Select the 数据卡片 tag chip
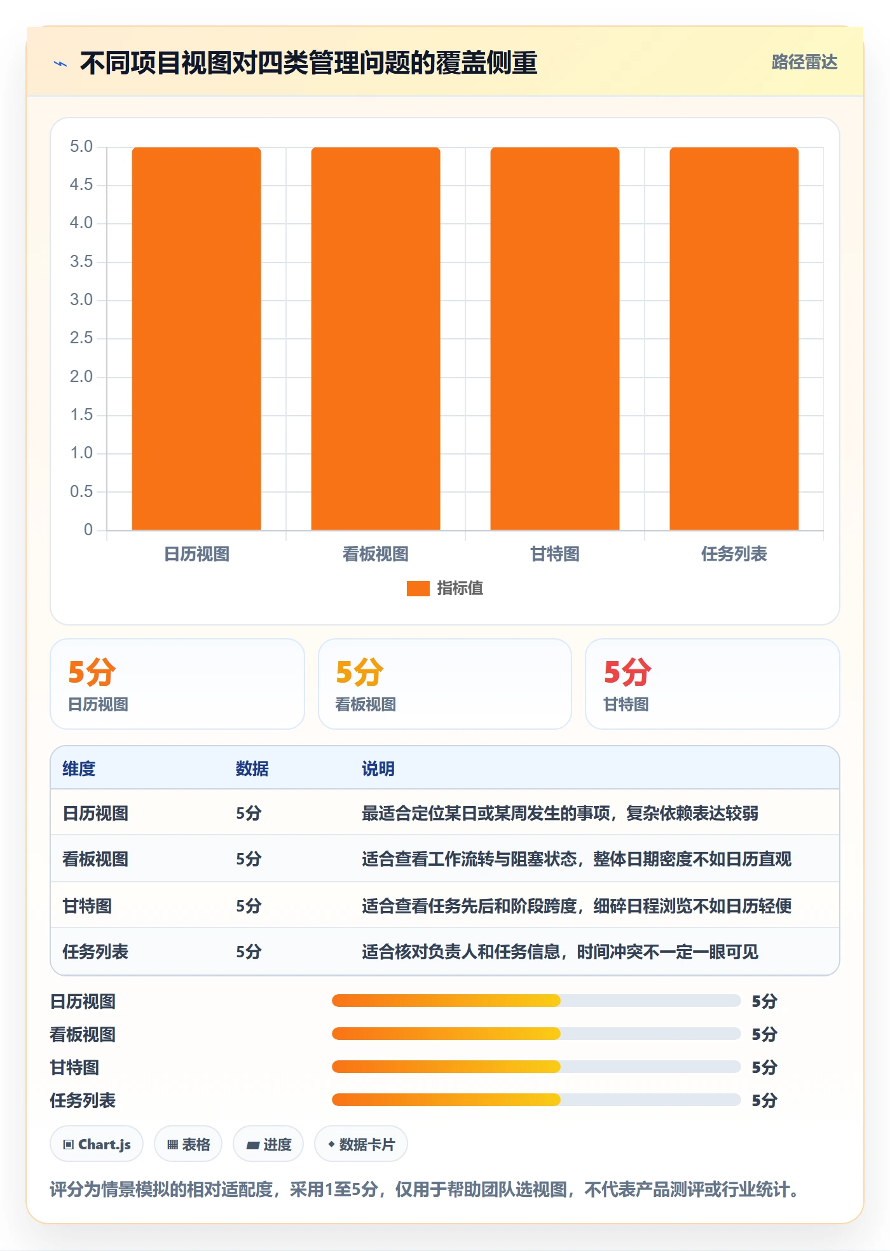Screen dimensions: 890x1251 [x=361, y=1145]
